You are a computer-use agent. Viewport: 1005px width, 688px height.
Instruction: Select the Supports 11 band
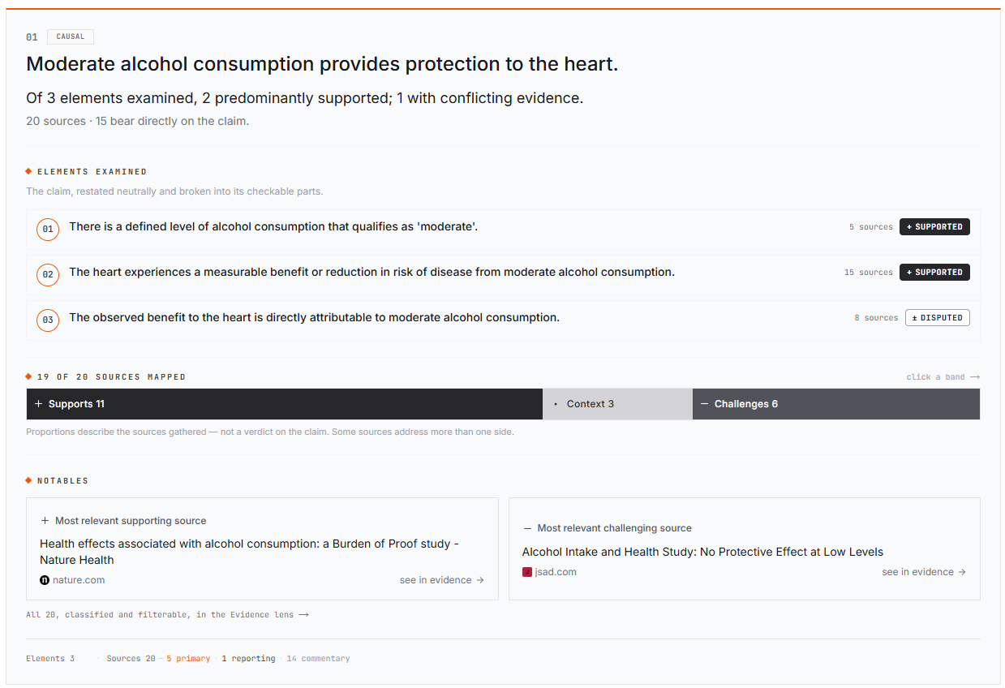click(x=285, y=404)
